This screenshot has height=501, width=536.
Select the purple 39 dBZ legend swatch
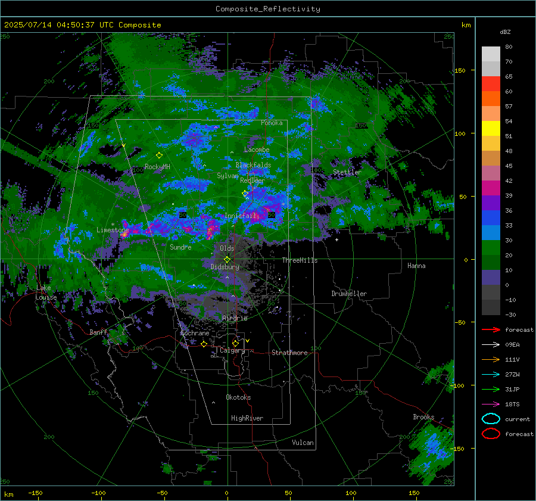pos(491,203)
